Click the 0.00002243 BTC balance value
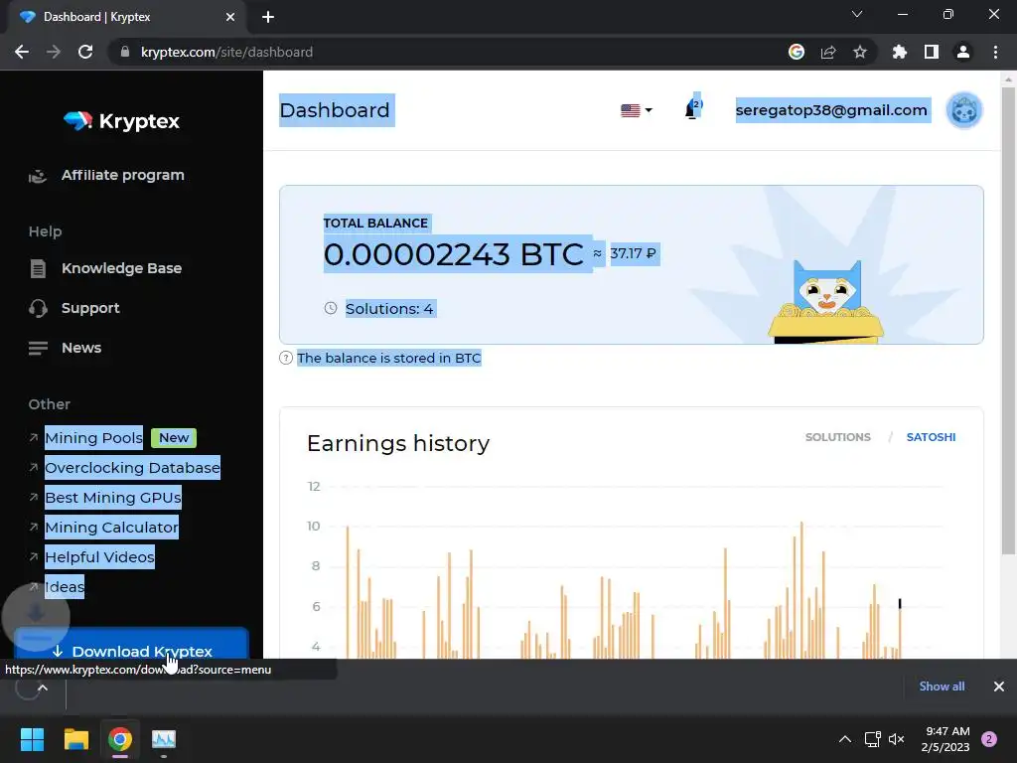Viewport: 1017px width, 763px height. (x=453, y=253)
